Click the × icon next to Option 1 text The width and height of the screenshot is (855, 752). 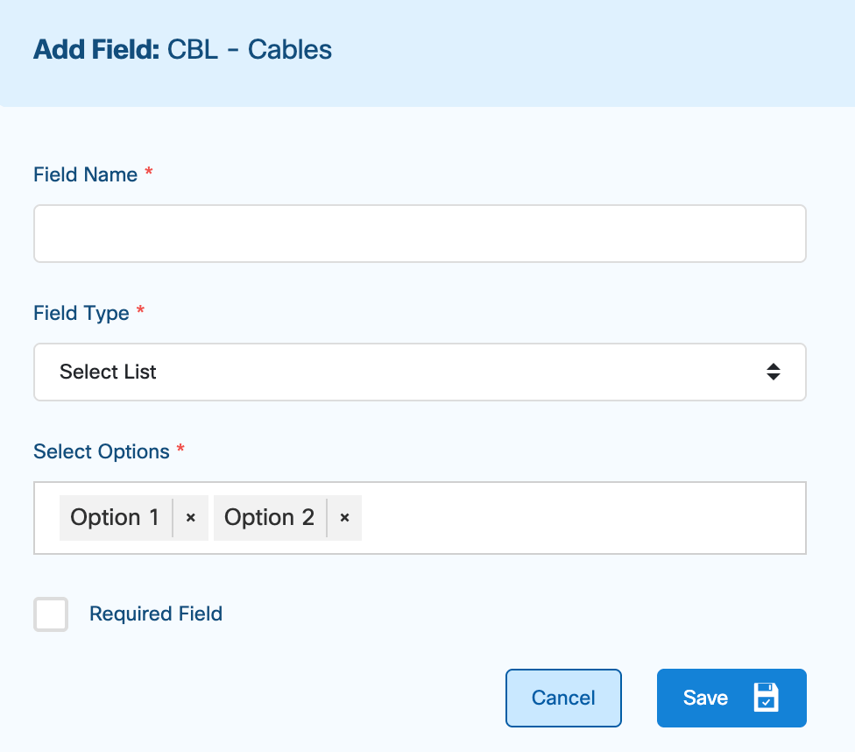190,518
